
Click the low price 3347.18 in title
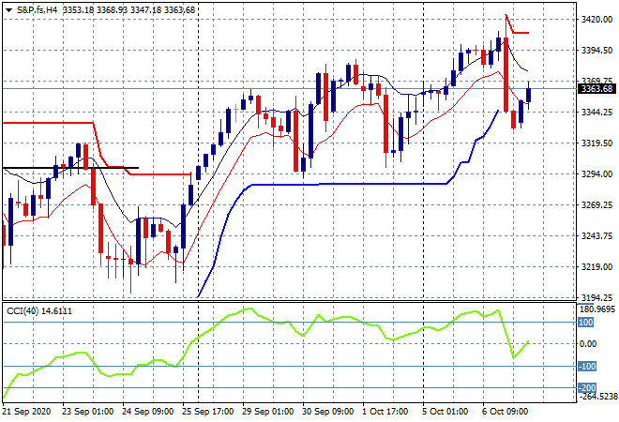(145, 10)
